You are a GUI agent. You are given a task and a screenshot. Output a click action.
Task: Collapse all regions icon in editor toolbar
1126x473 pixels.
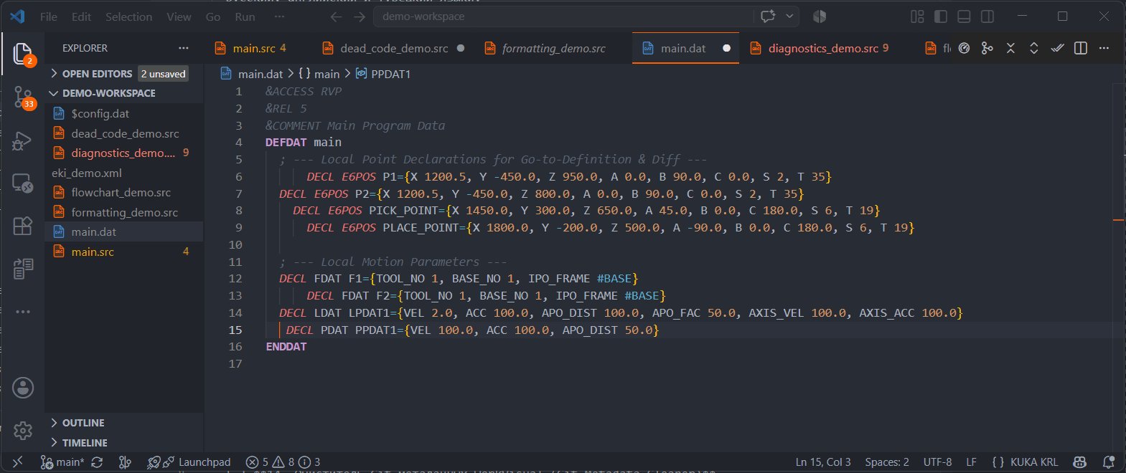point(1010,48)
